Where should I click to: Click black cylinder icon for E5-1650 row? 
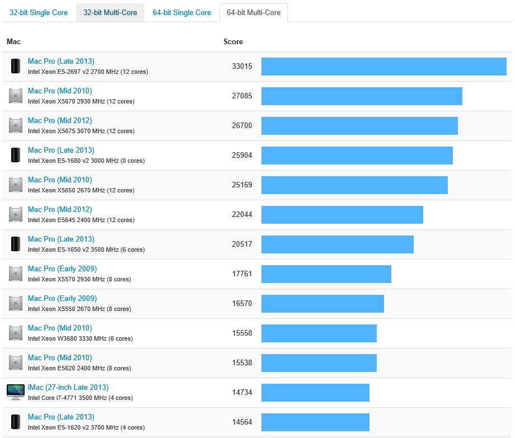pos(16,244)
